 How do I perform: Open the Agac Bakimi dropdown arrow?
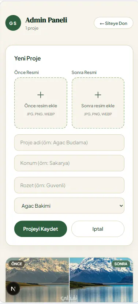pyautogui.click(x=121, y=206)
